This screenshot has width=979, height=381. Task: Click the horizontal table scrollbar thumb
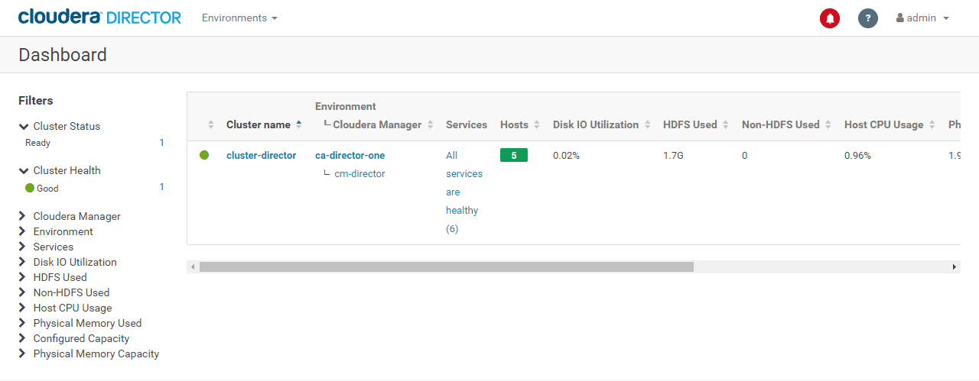coord(447,267)
